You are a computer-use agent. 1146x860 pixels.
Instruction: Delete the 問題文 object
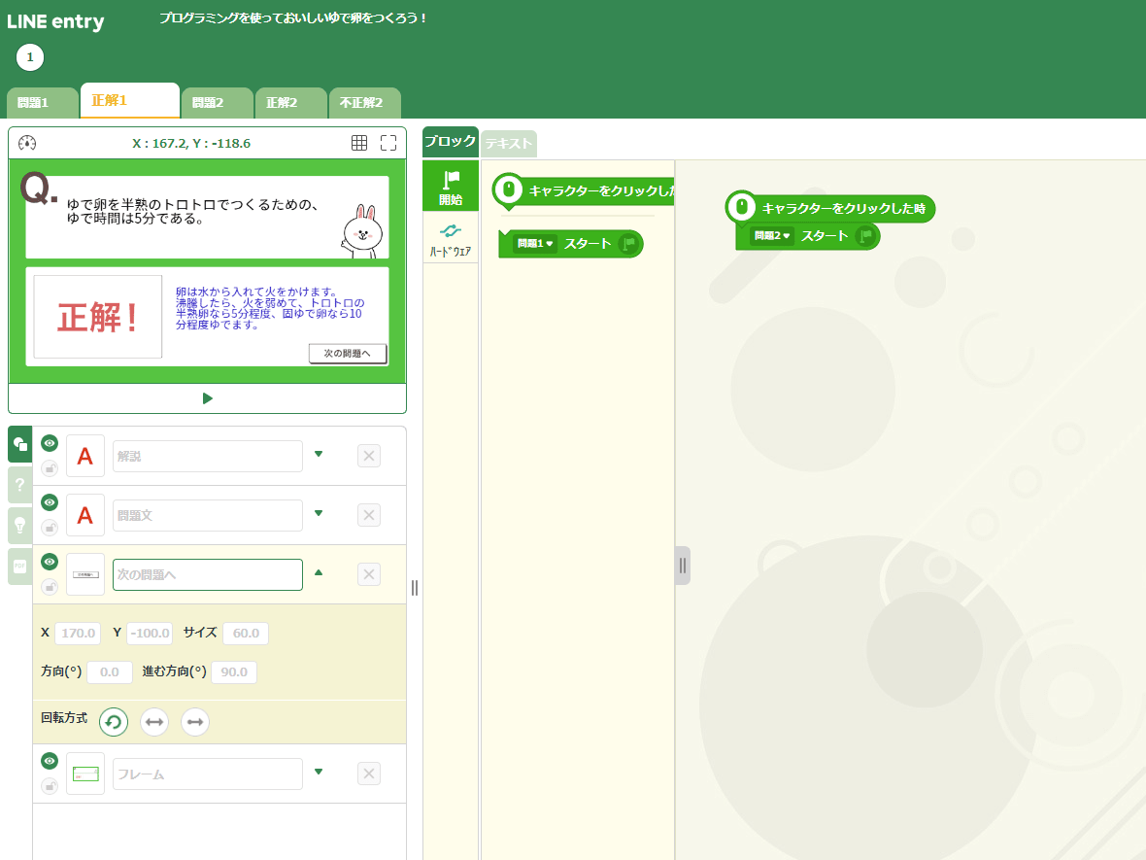369,516
